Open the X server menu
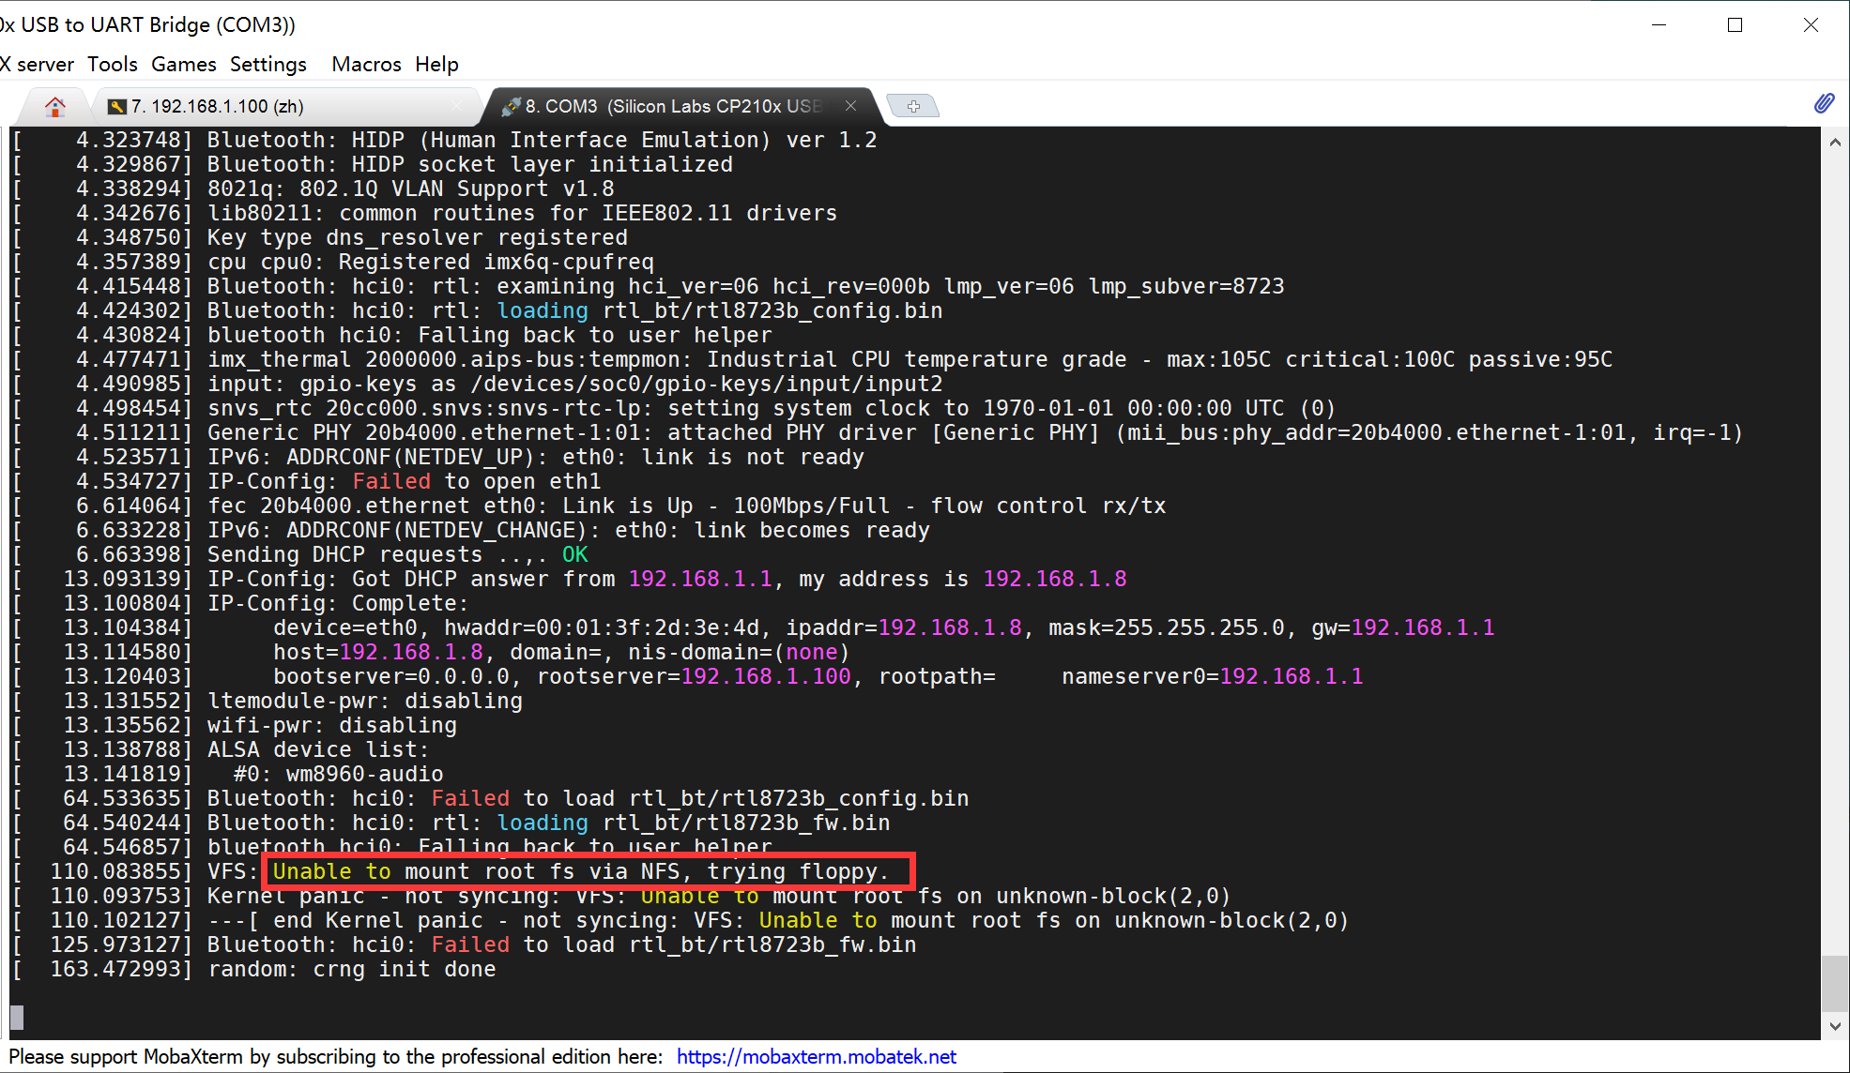 [37, 64]
